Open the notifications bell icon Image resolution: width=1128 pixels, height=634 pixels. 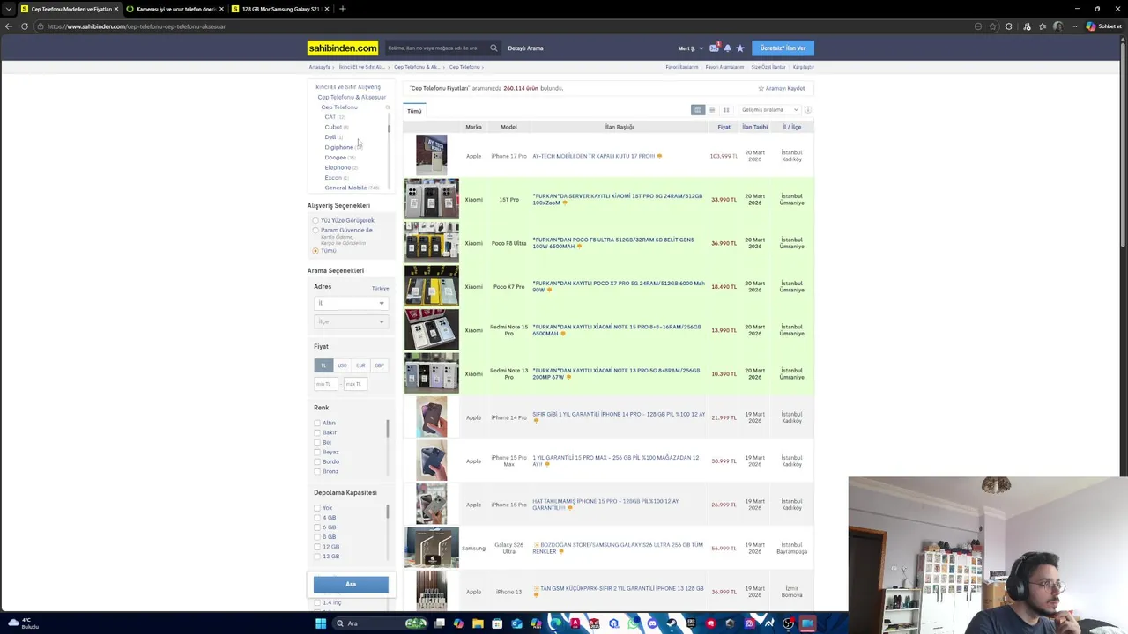click(727, 48)
